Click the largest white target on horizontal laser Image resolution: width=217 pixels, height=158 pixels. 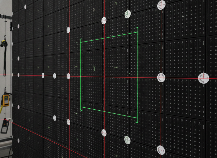click(204, 78)
